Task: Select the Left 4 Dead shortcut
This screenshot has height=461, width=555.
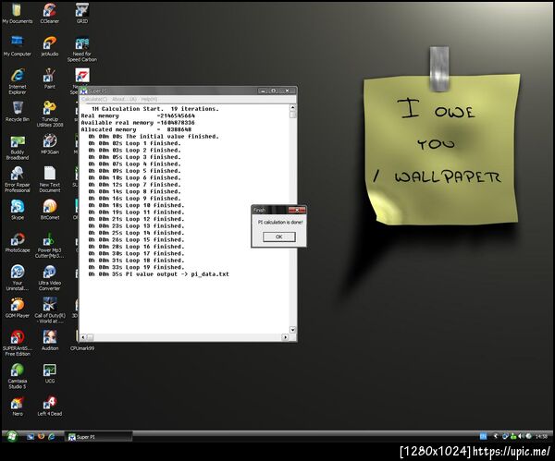Action: click(x=50, y=406)
